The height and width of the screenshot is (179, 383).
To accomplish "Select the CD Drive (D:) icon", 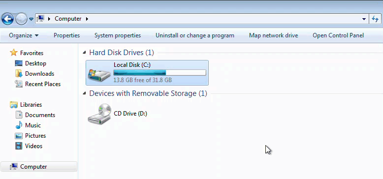I will (x=99, y=114).
